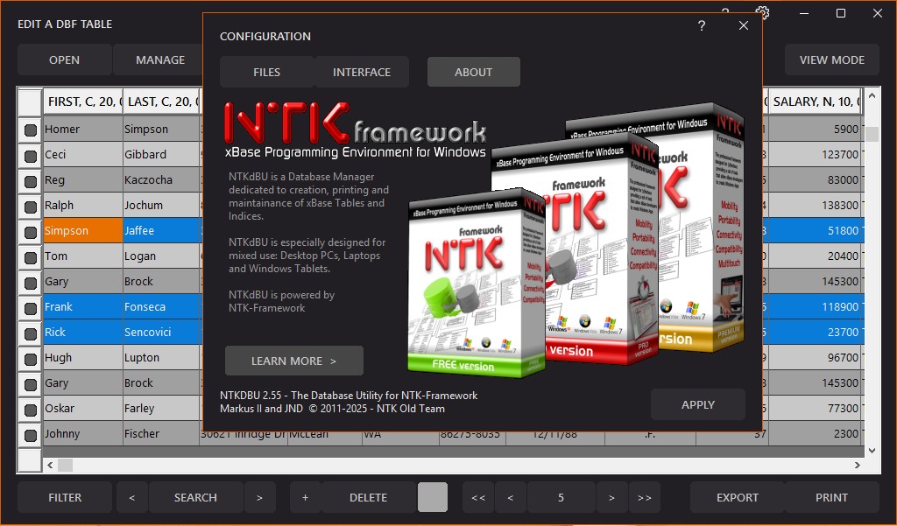The image size is (897, 526).
Task: Jump to first record with << button
Action: point(478,497)
